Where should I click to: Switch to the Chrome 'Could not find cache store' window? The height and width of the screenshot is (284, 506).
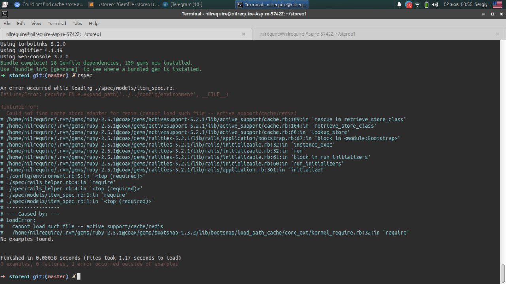[x=49, y=4]
